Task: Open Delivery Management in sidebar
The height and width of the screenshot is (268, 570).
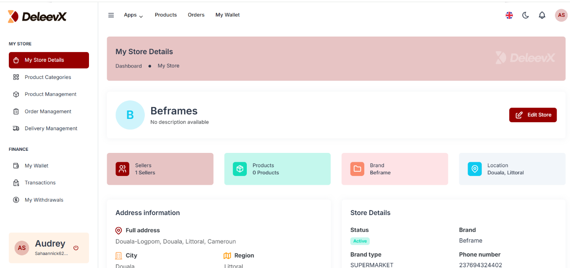Action: pos(49,129)
